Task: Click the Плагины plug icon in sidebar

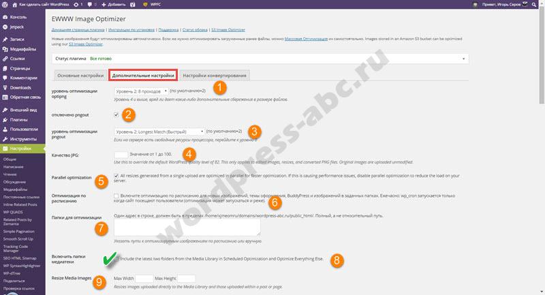Action: coord(5,119)
